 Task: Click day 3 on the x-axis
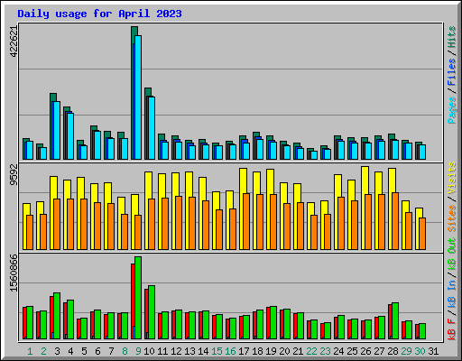tap(57, 351)
